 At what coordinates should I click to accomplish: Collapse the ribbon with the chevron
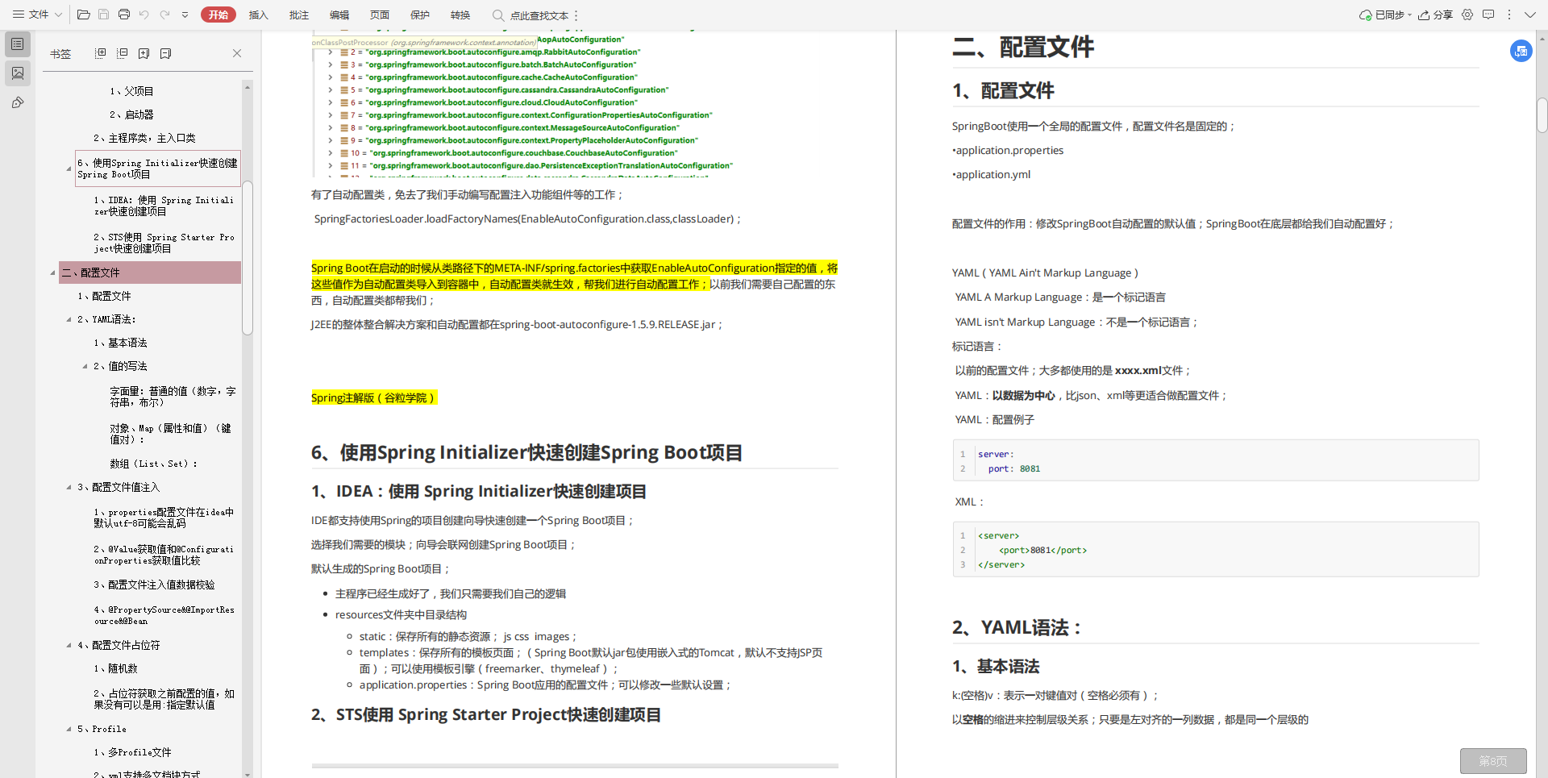tap(1529, 15)
